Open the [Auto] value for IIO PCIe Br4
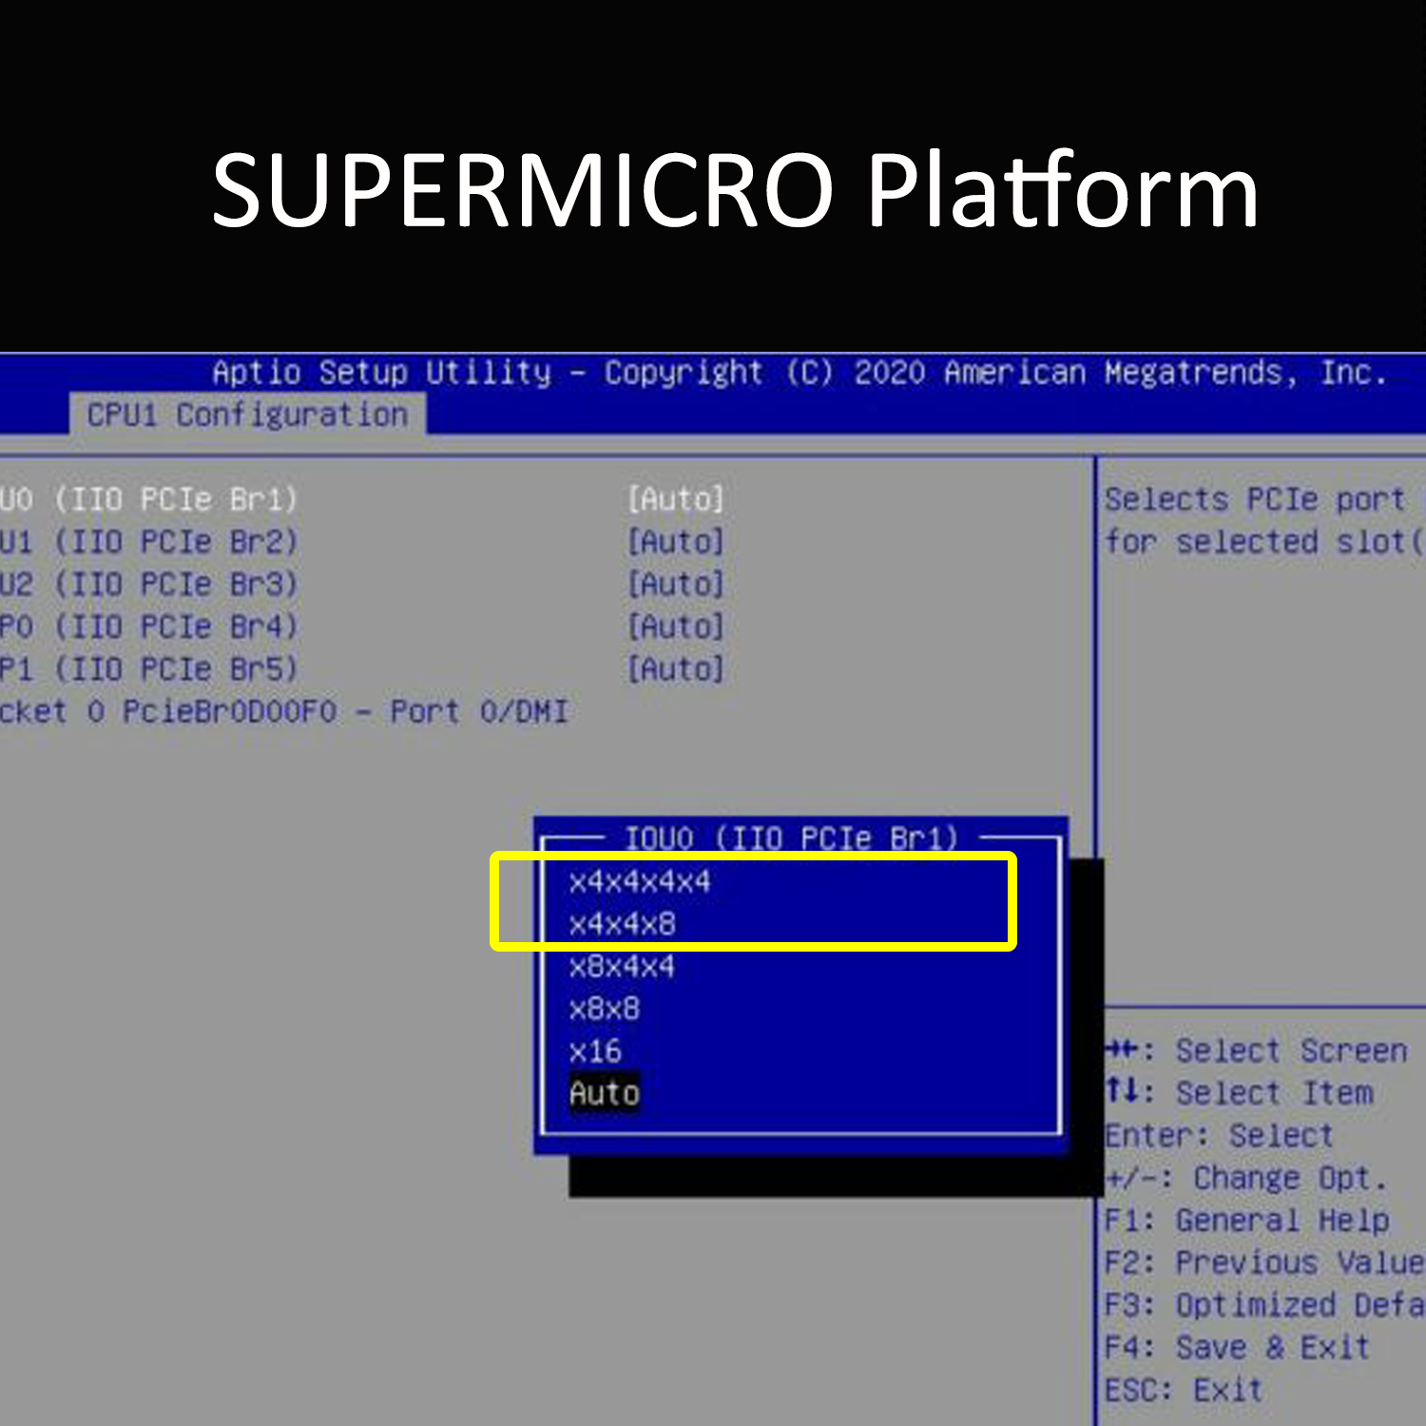The height and width of the screenshot is (1426, 1426). coord(676,626)
